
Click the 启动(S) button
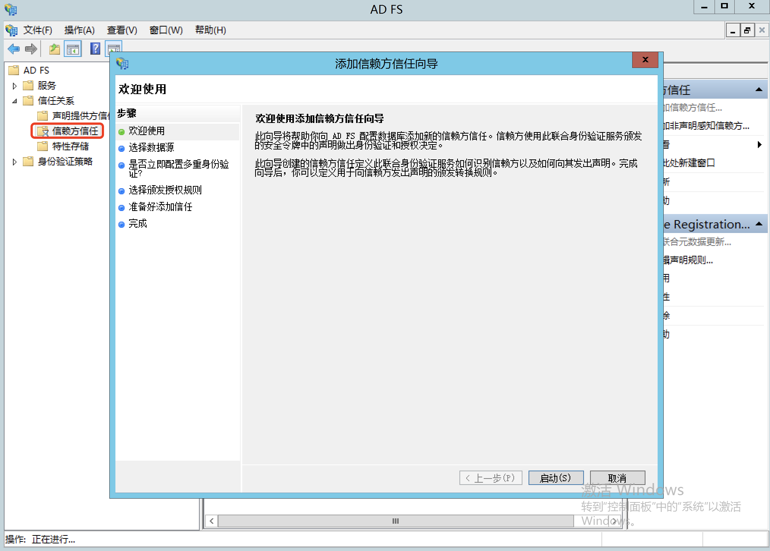[x=556, y=478]
